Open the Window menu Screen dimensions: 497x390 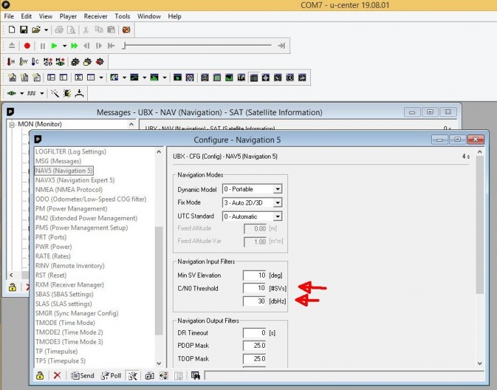point(149,16)
